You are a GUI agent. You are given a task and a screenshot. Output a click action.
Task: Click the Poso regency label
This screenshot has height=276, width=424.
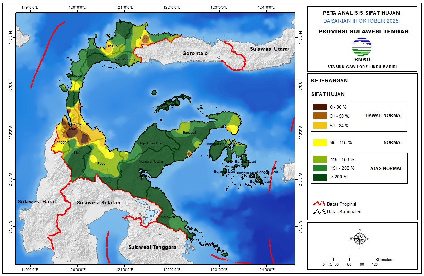click(101, 164)
